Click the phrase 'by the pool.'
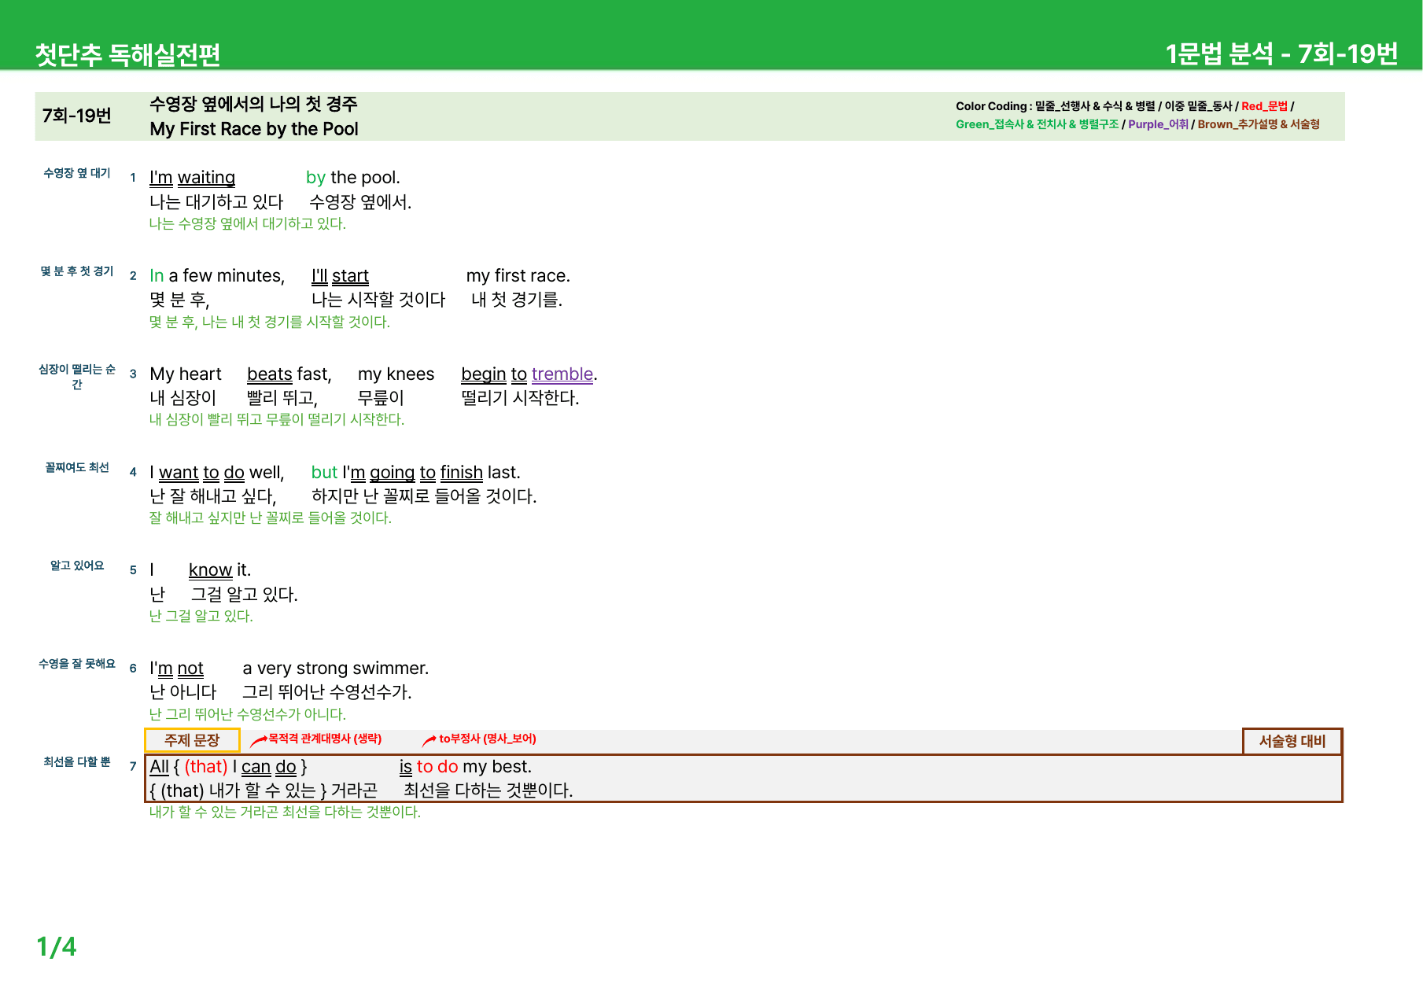Image resolution: width=1423 pixels, height=1006 pixels. (x=353, y=178)
